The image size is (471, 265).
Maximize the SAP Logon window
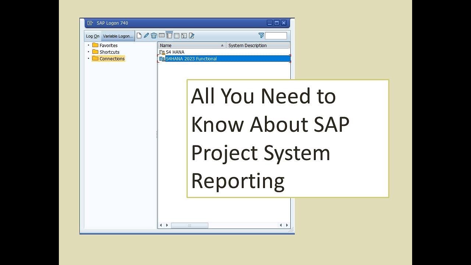click(277, 23)
